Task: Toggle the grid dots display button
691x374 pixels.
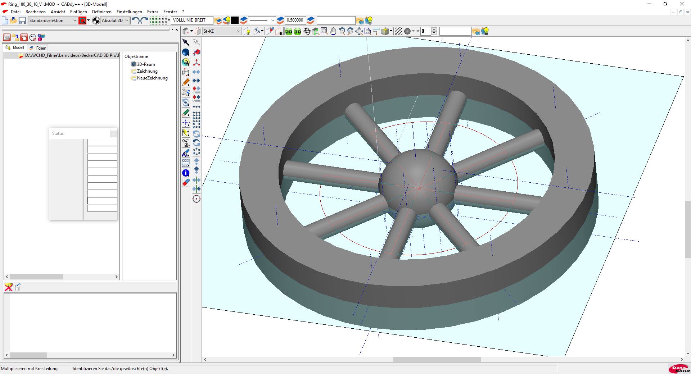Action: 158,20
